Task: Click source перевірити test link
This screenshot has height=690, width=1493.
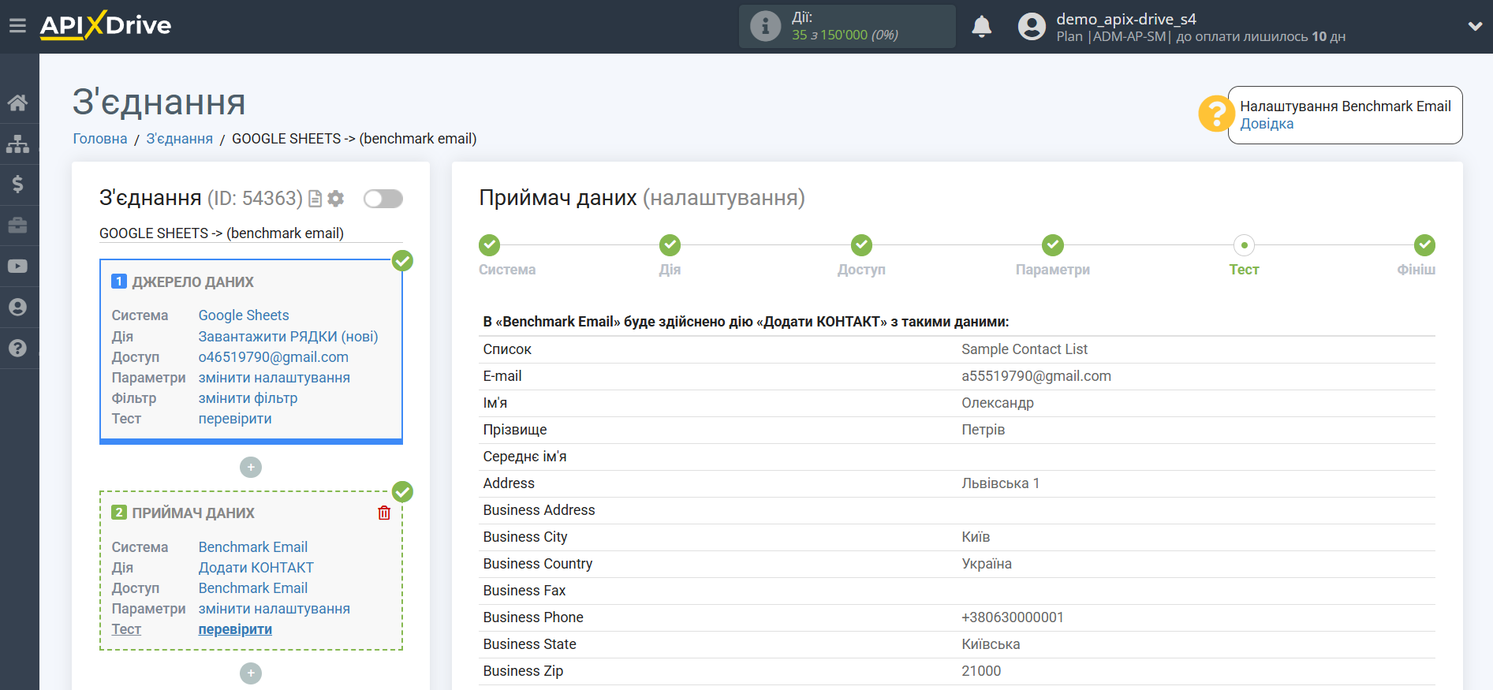Action: pos(235,419)
